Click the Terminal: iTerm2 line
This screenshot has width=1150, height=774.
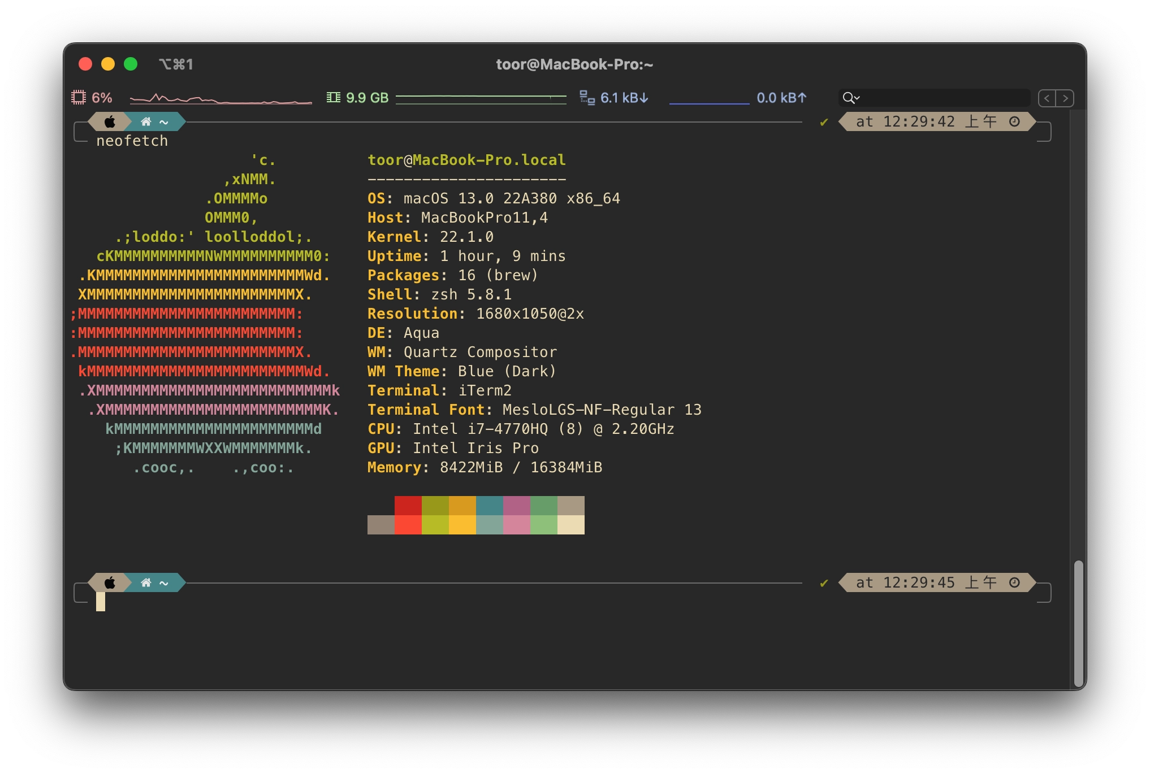pyautogui.click(x=439, y=390)
